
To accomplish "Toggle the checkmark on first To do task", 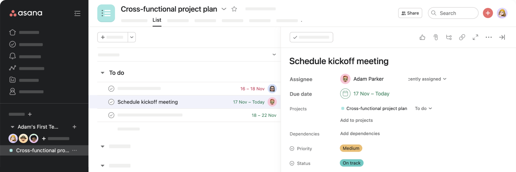I will pos(111,89).
